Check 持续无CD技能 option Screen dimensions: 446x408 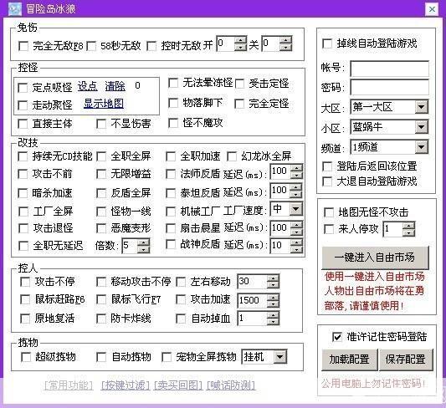(23, 156)
